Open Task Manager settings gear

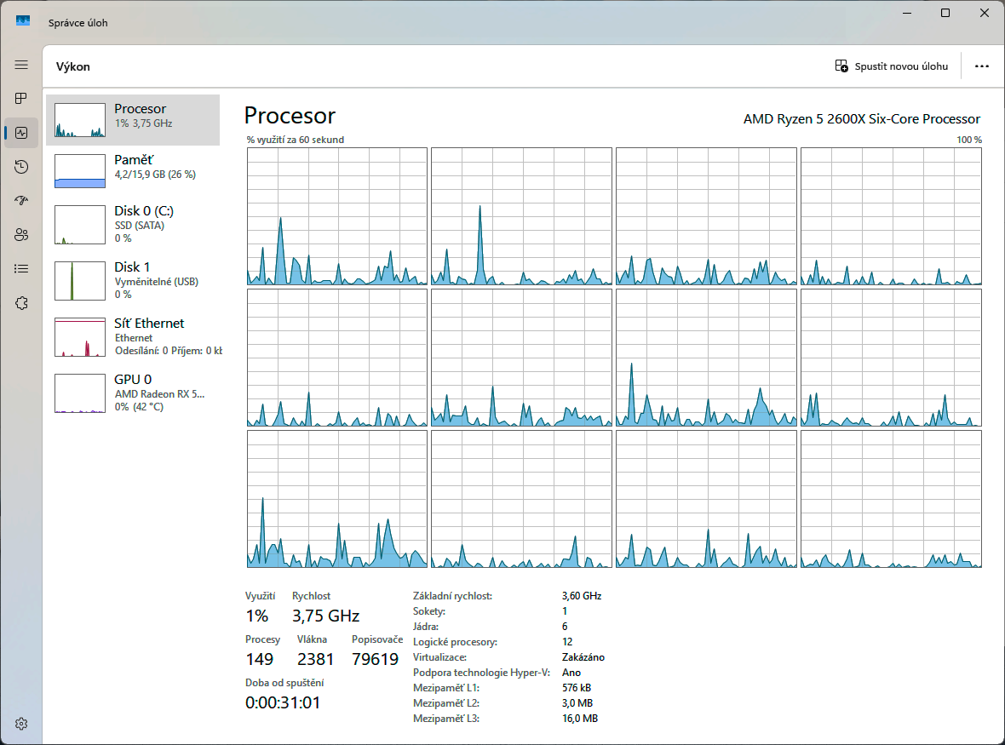point(21,724)
